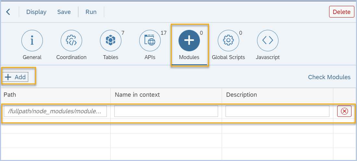
Task: Focus the Path input field
Action: click(55, 111)
